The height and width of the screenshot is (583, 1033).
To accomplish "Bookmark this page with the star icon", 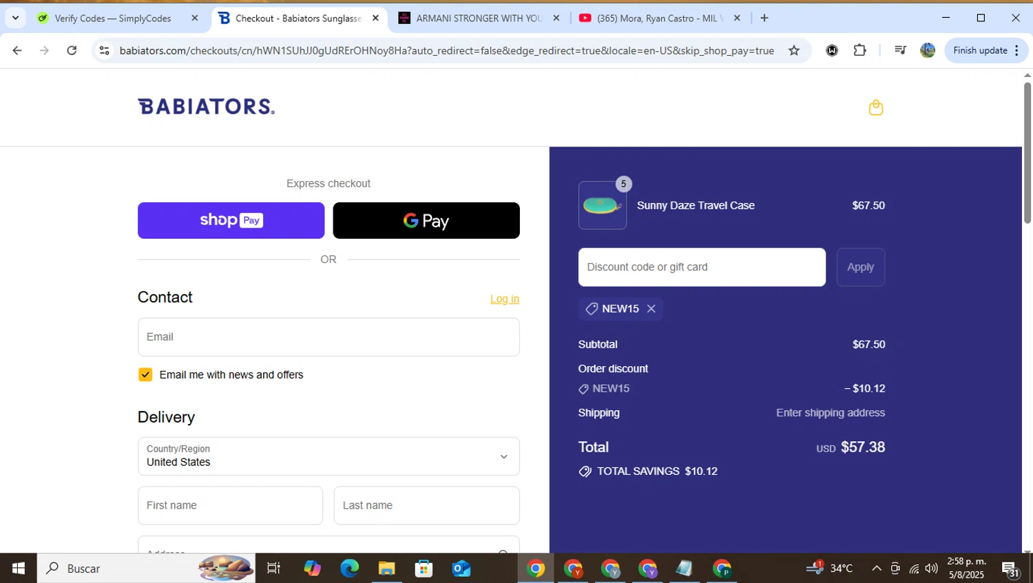I will point(794,50).
